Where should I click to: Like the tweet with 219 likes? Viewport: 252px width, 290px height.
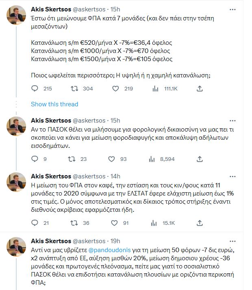115,88
